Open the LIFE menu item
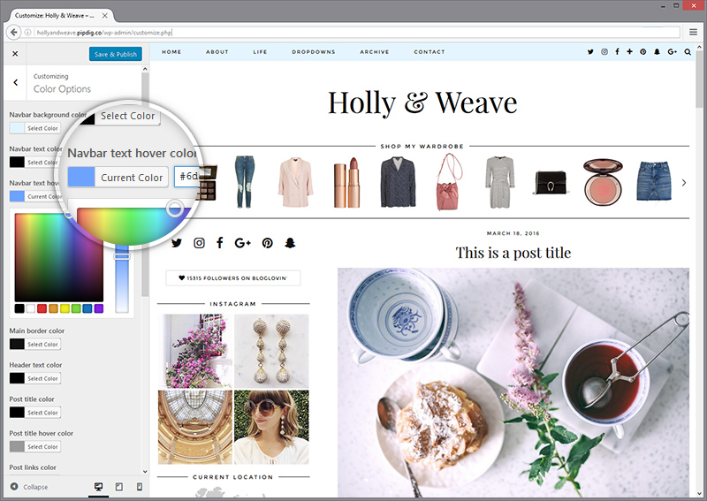The image size is (707, 501). pyautogui.click(x=260, y=52)
